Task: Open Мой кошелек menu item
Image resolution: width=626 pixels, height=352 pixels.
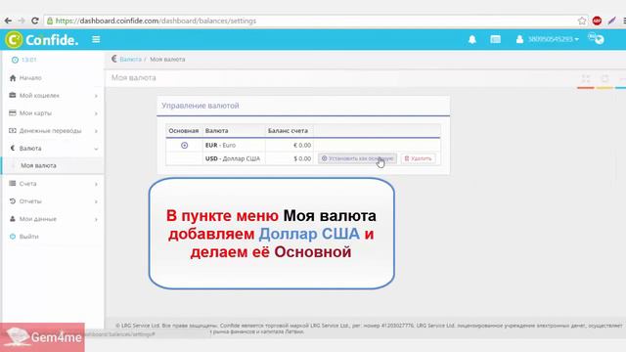Action: tap(39, 96)
